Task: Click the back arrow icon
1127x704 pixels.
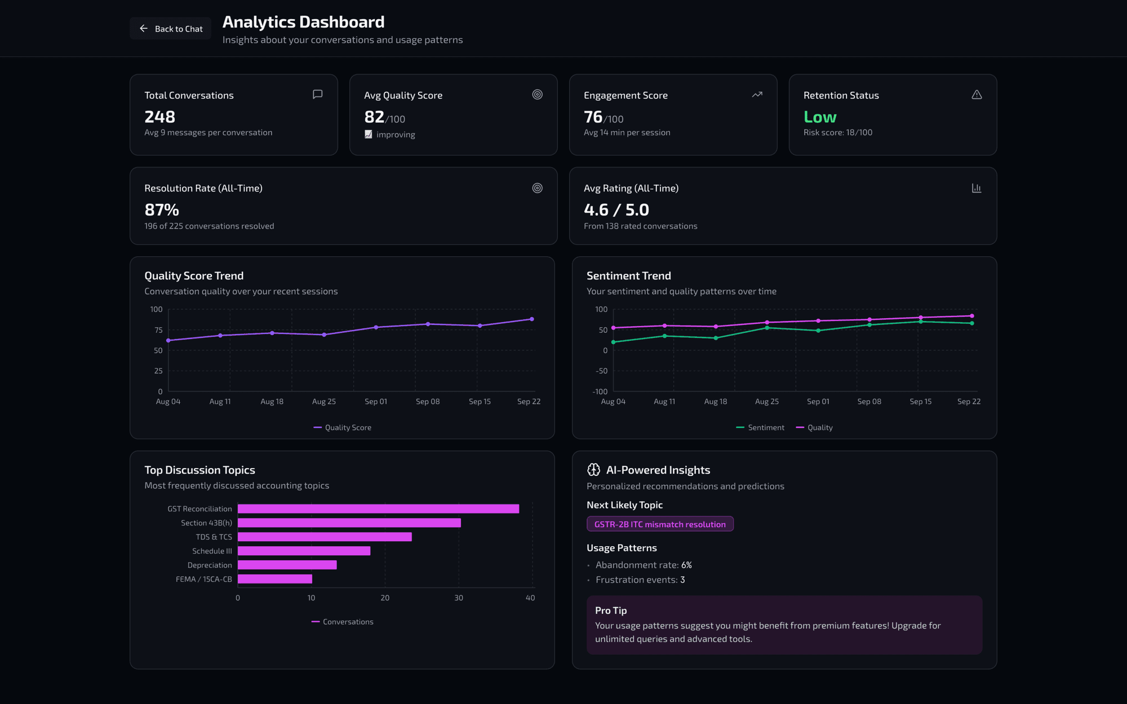Action: (x=144, y=29)
